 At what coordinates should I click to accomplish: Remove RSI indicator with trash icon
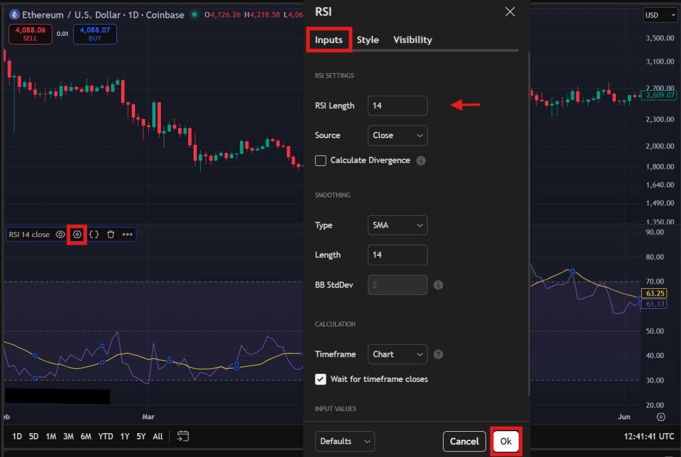(111, 234)
